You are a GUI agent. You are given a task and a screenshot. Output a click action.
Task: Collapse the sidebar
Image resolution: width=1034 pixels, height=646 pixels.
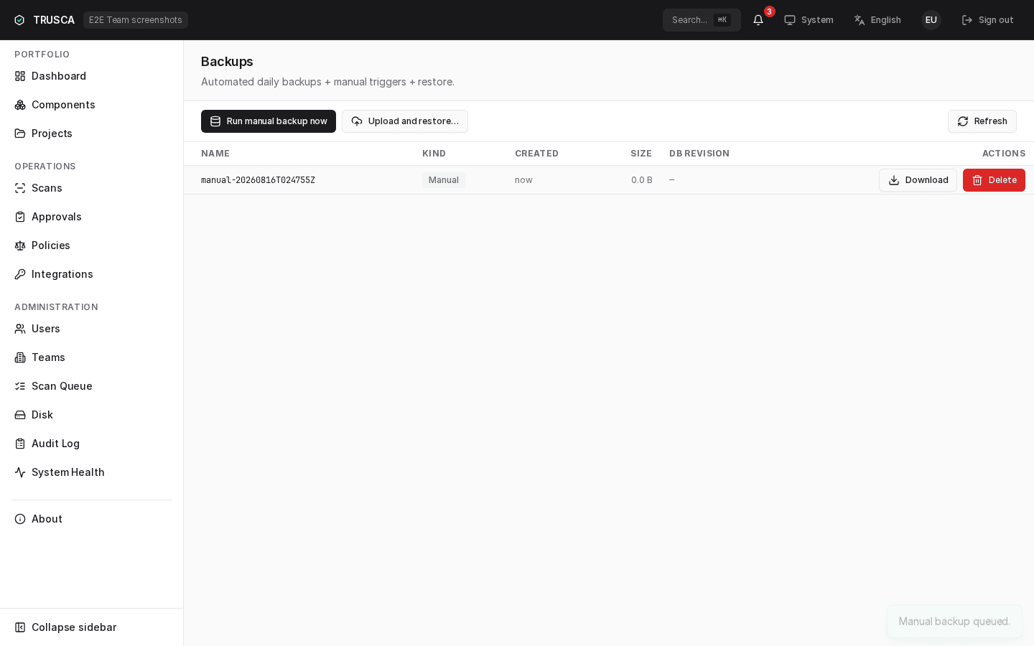point(91,627)
